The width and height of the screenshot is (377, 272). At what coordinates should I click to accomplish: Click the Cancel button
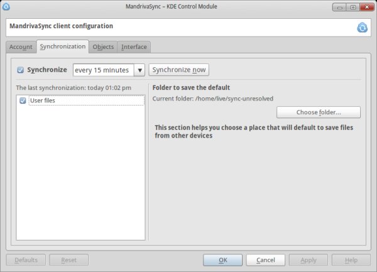click(x=265, y=260)
